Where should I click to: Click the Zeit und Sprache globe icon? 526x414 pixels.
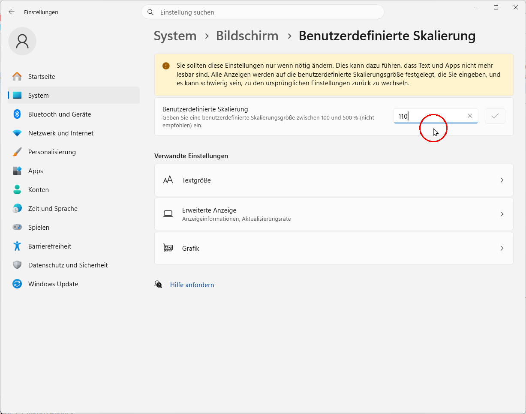coord(17,209)
